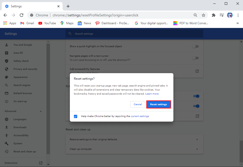Toggle navigate pages with text cursor

click(x=195, y=58)
